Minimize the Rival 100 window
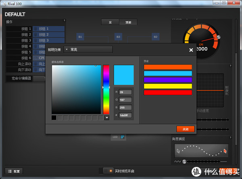 tap(216, 3)
